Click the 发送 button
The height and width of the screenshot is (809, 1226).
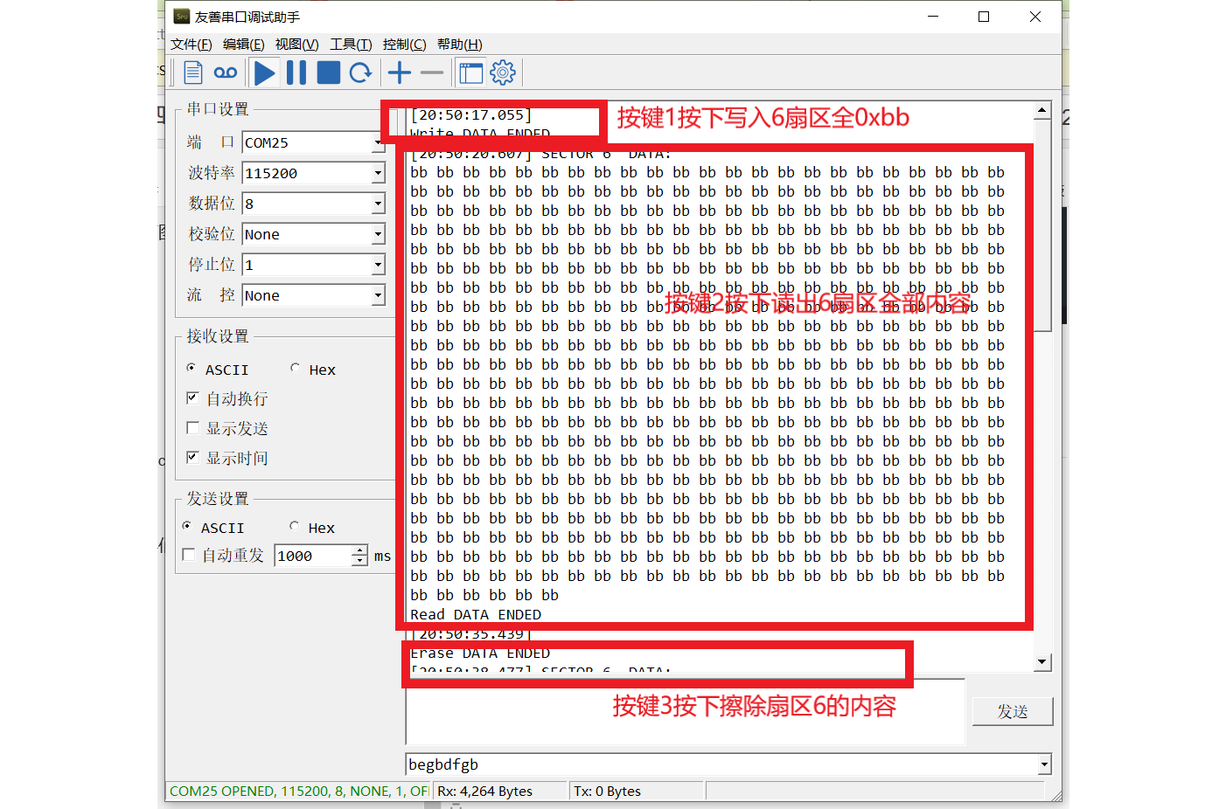pos(1013,711)
